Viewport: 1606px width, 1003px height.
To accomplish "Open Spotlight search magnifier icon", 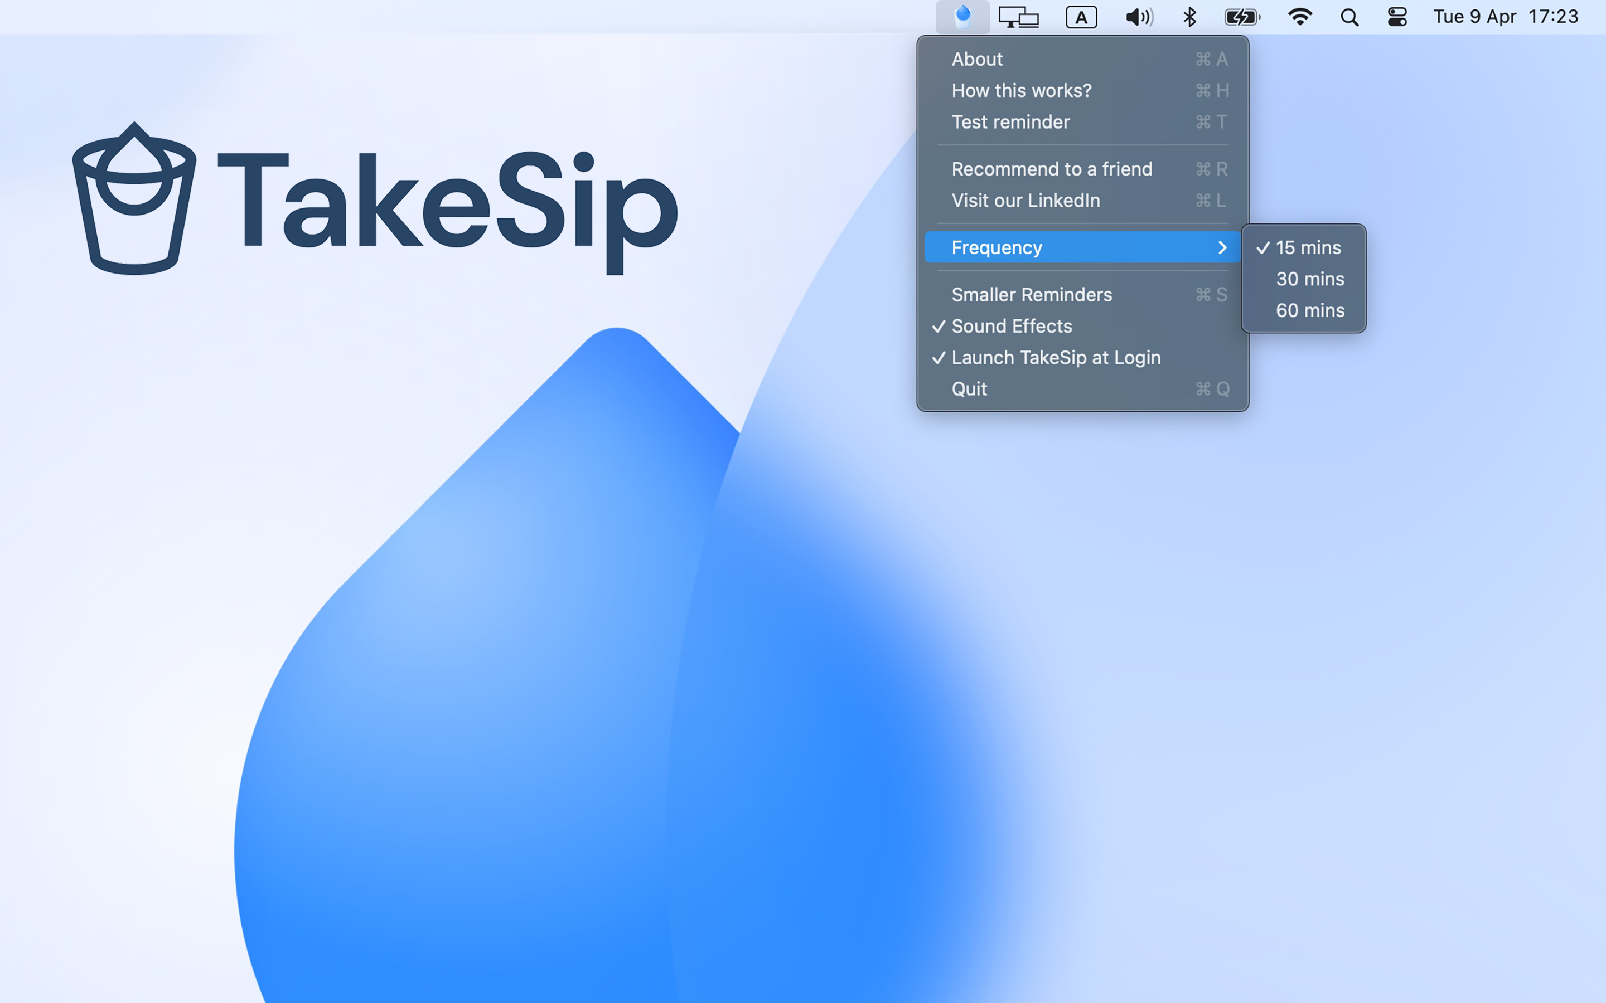I will click(x=1349, y=17).
